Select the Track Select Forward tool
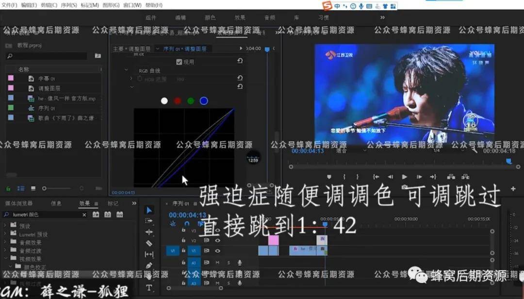The image size is (524, 299). point(149,221)
